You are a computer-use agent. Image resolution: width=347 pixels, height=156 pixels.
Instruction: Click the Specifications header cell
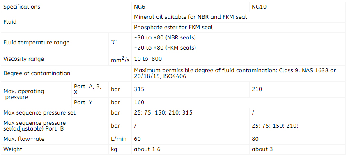coord(66,7)
